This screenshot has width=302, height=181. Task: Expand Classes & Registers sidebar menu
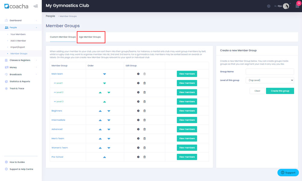[20, 60]
